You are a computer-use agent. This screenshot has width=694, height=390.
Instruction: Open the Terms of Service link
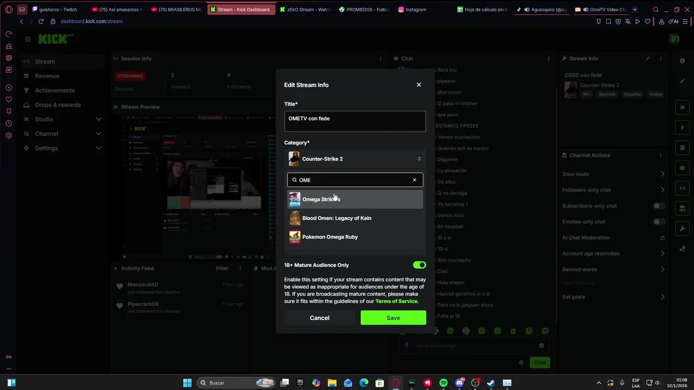(396, 301)
